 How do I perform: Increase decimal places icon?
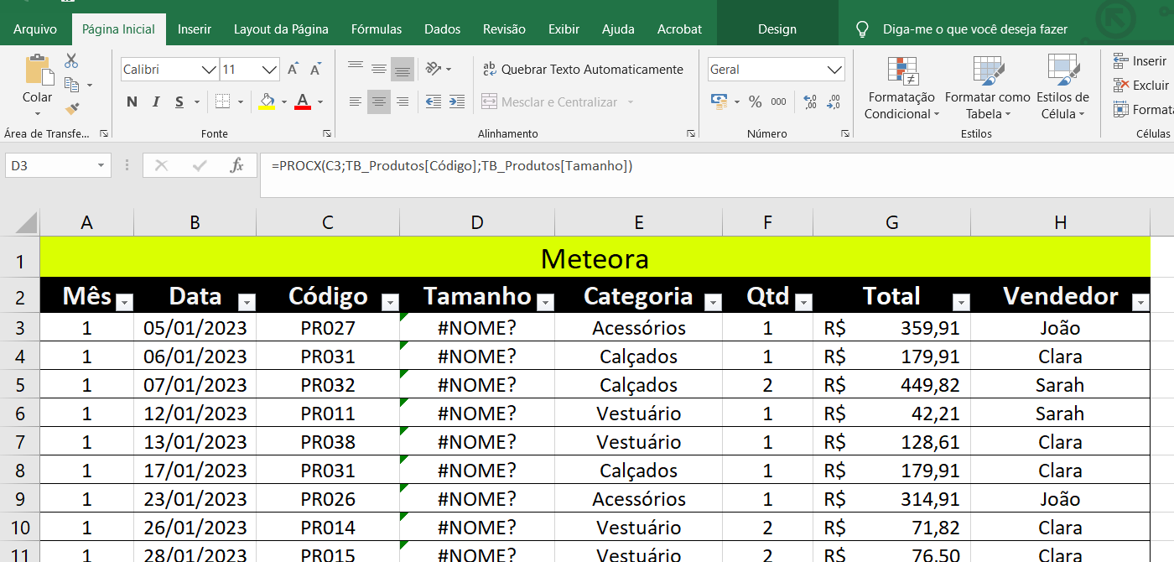pos(810,101)
